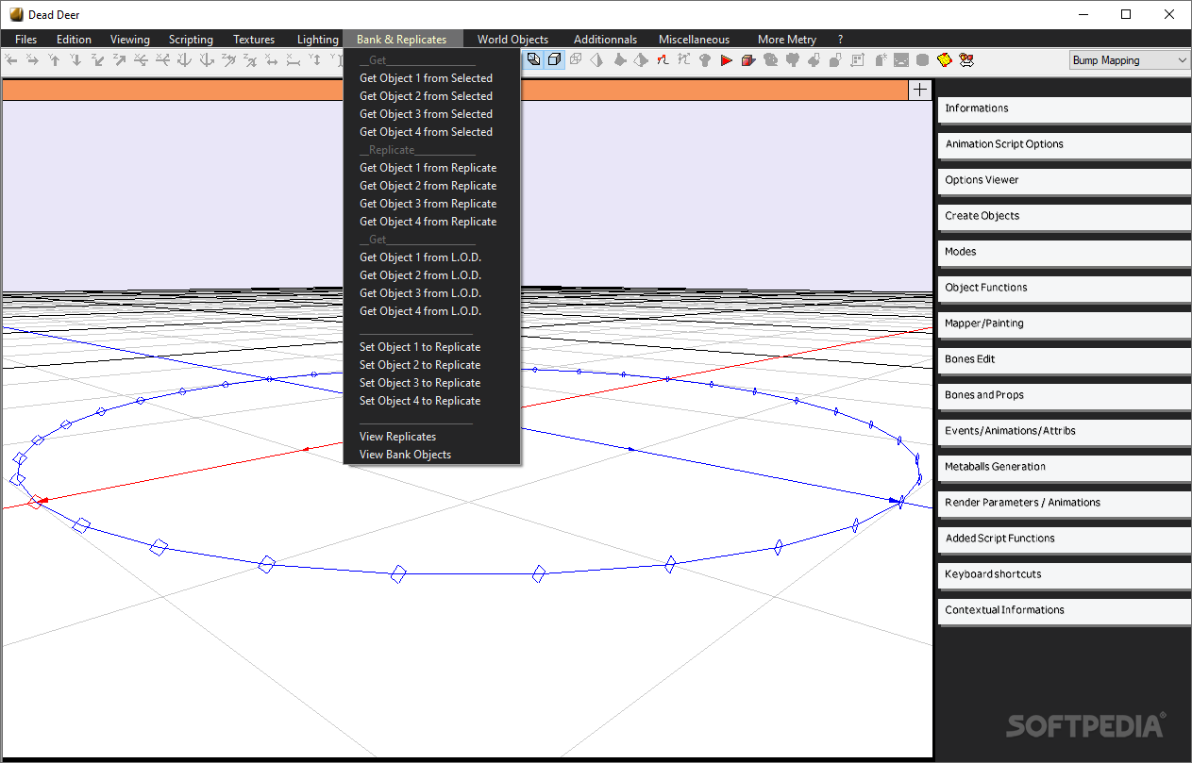
Task: Expand the Mapper/Painting panel
Action: [x=1064, y=323]
